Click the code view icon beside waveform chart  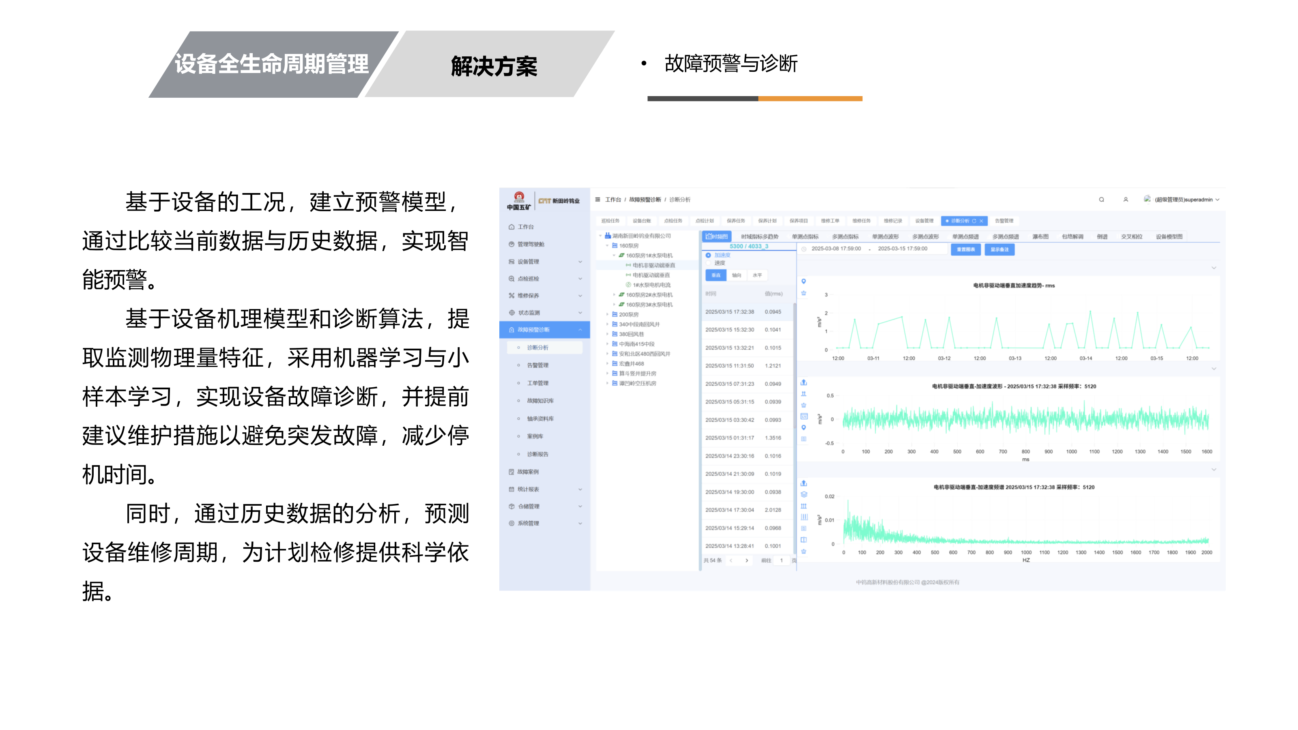804,416
